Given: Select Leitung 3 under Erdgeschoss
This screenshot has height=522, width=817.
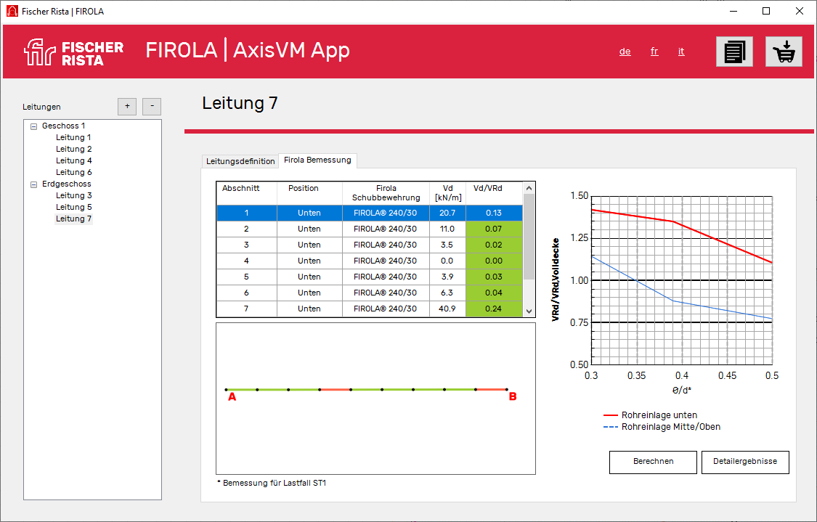Looking at the screenshot, I should tap(73, 195).
